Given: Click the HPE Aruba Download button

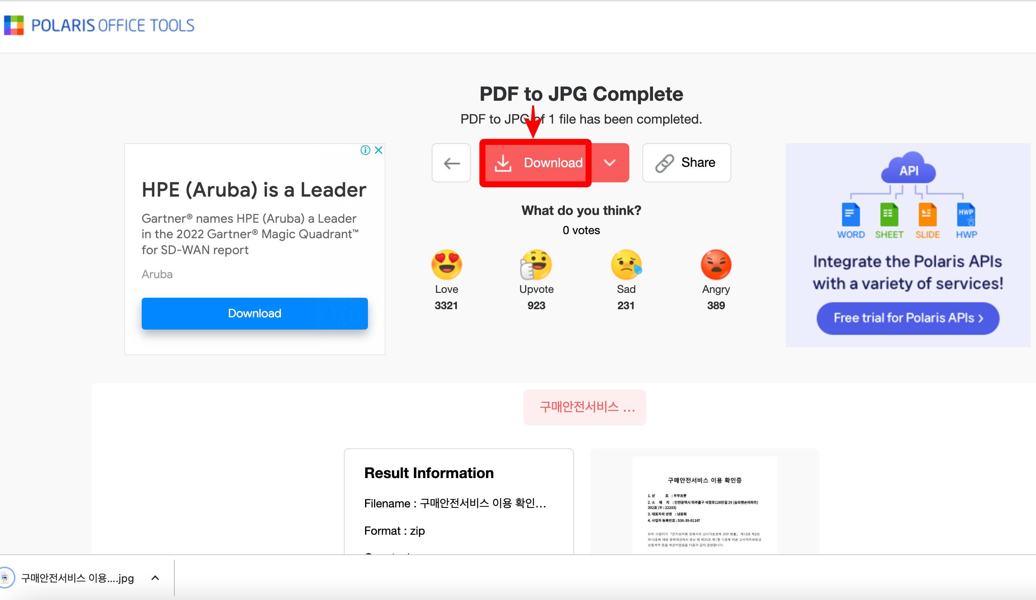Looking at the screenshot, I should click(x=254, y=313).
